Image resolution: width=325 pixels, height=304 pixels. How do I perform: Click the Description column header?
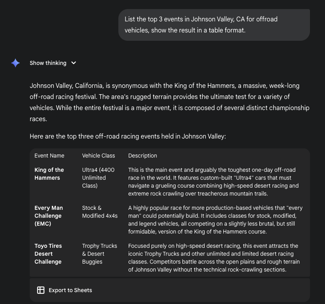tap(143, 156)
